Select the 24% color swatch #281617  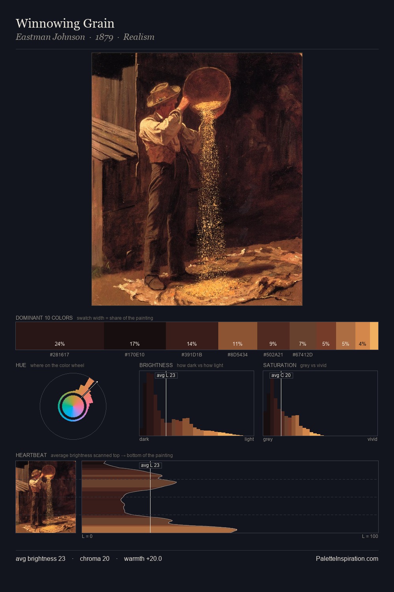[x=60, y=336]
